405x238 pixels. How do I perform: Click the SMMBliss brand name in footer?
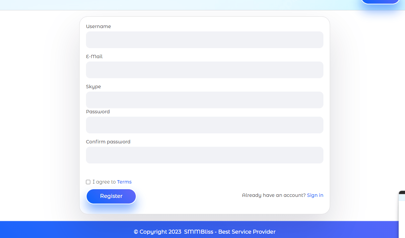click(199, 232)
